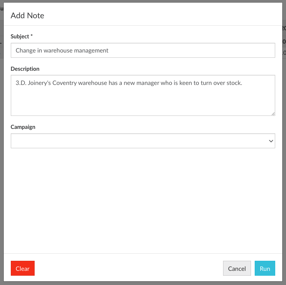Click the word "manager" in the description

(x=147, y=83)
